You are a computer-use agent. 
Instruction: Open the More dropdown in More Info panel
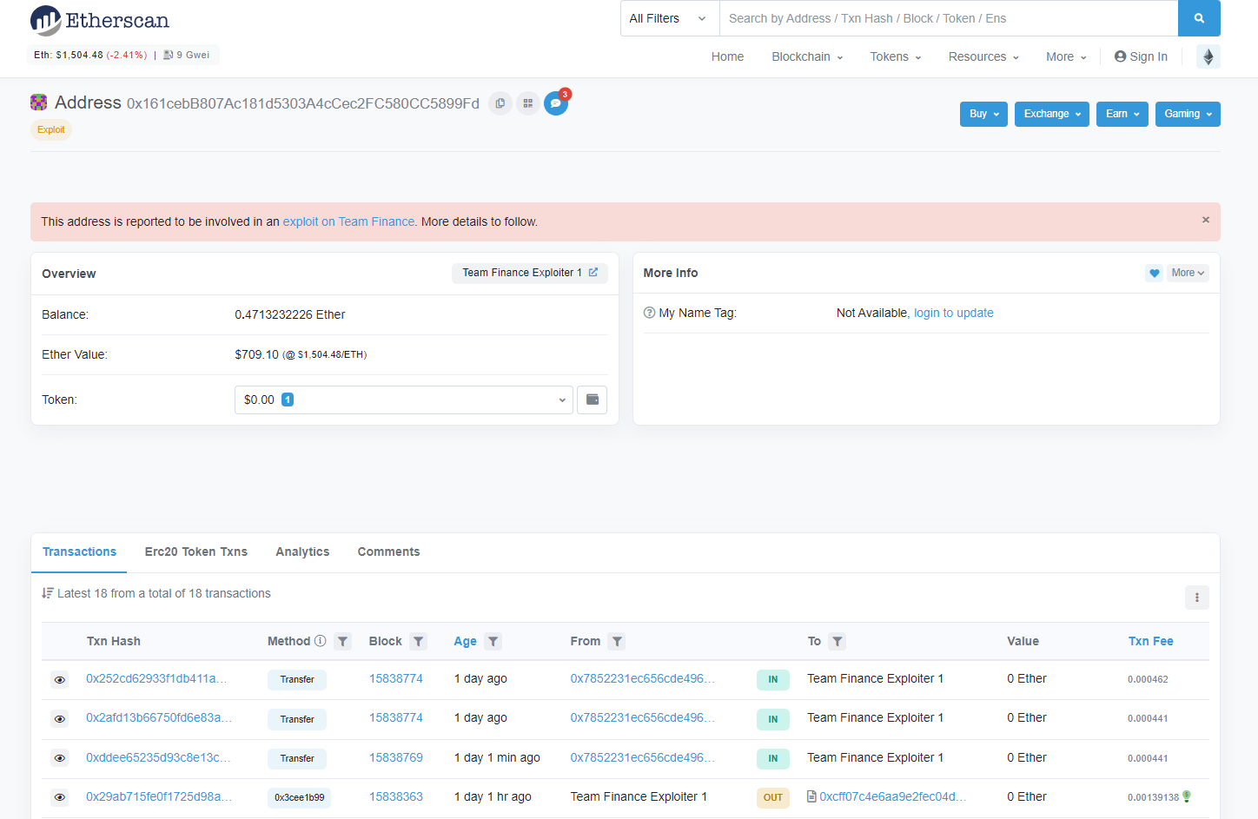pyautogui.click(x=1188, y=273)
